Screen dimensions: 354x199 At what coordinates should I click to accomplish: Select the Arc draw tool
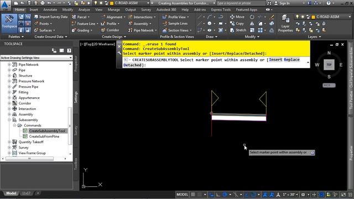(210, 17)
